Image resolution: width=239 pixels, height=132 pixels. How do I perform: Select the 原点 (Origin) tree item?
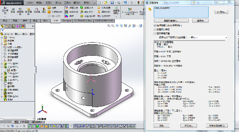(x=9, y=60)
